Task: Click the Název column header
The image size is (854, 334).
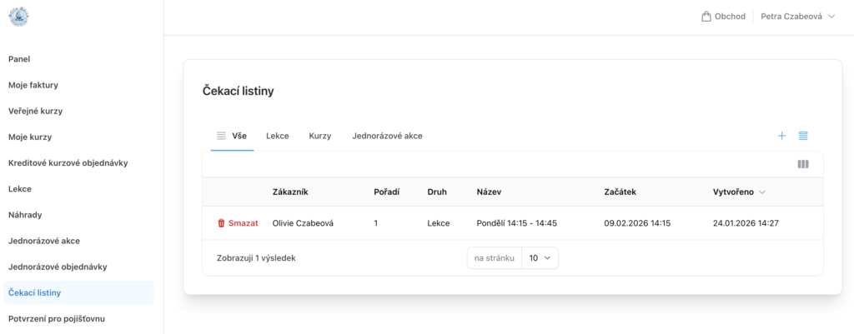Action: (489, 192)
